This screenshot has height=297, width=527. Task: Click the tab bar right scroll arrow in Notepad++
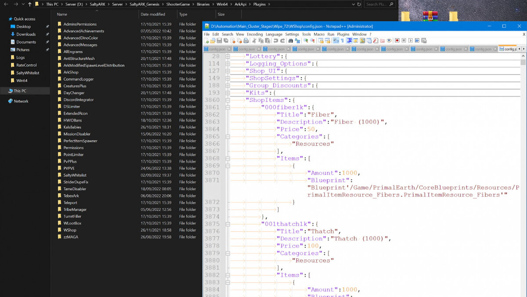tap(523, 49)
